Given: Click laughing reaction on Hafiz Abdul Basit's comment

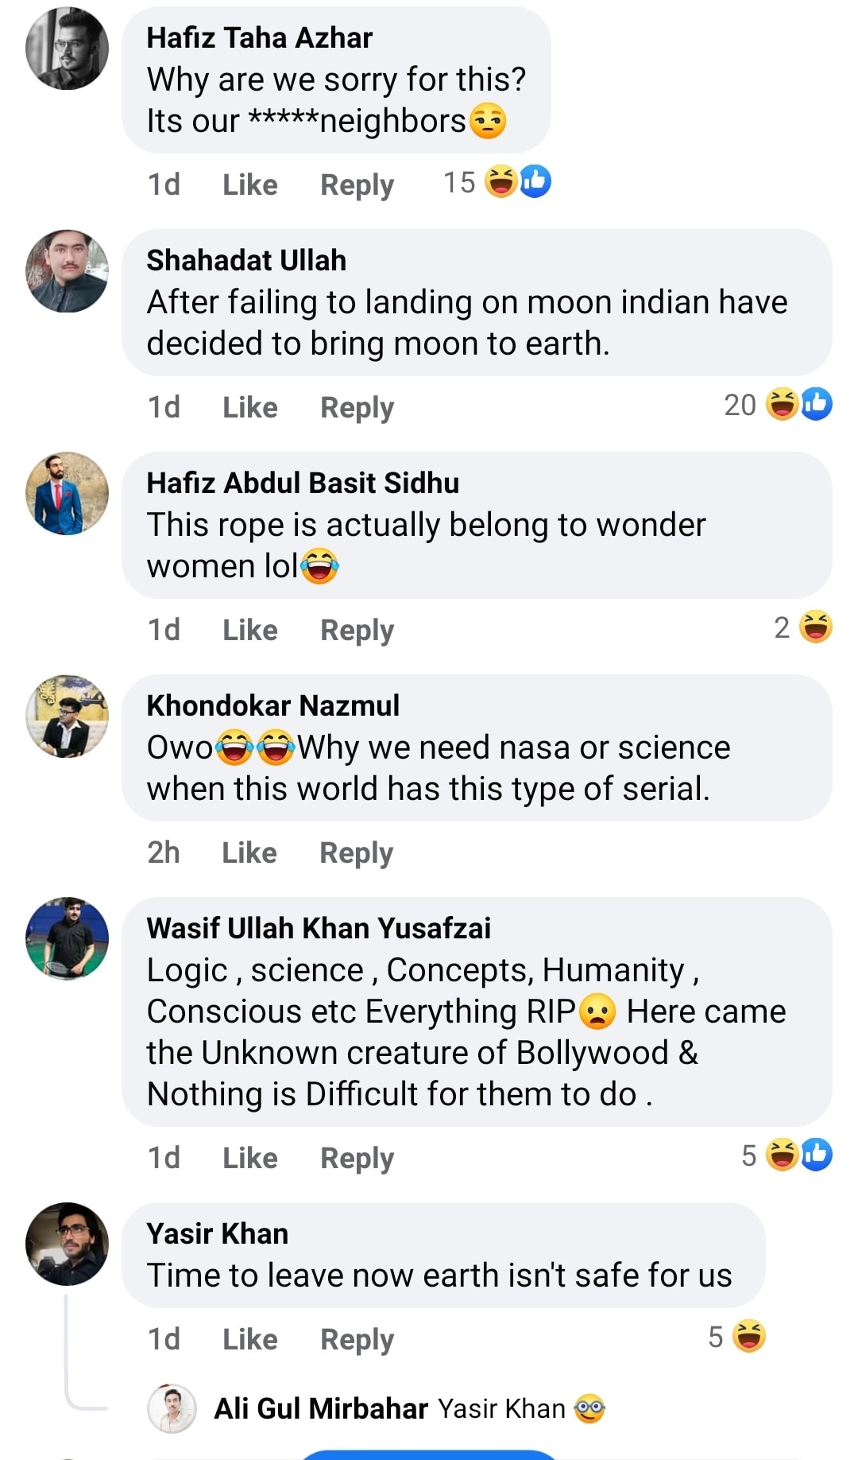Looking at the screenshot, I should [x=815, y=627].
